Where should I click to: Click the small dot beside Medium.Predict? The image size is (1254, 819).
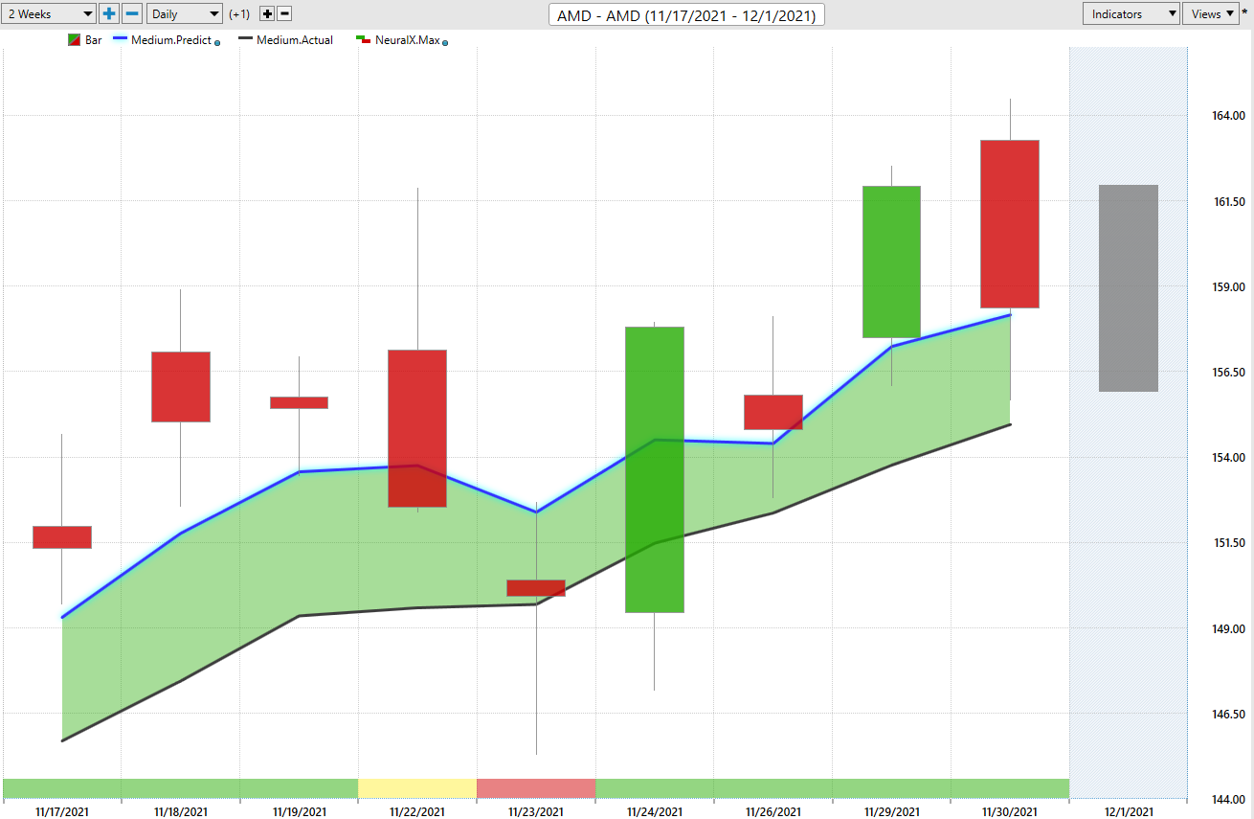217,43
